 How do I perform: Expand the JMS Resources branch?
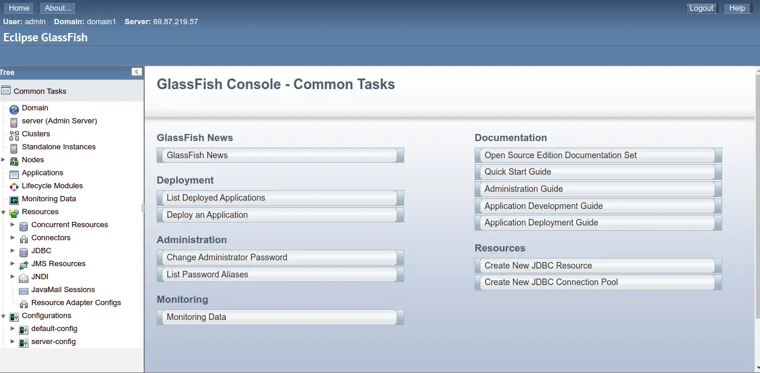tap(12, 263)
